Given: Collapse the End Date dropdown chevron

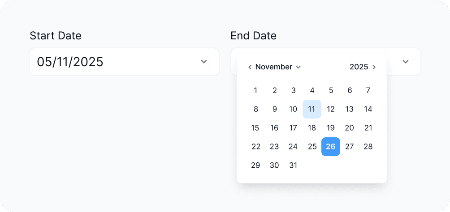Looking at the screenshot, I should (x=406, y=62).
